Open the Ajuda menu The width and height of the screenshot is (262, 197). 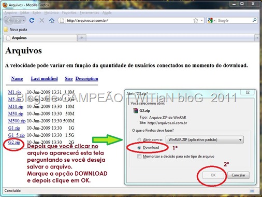pyautogui.click(x=107, y=12)
